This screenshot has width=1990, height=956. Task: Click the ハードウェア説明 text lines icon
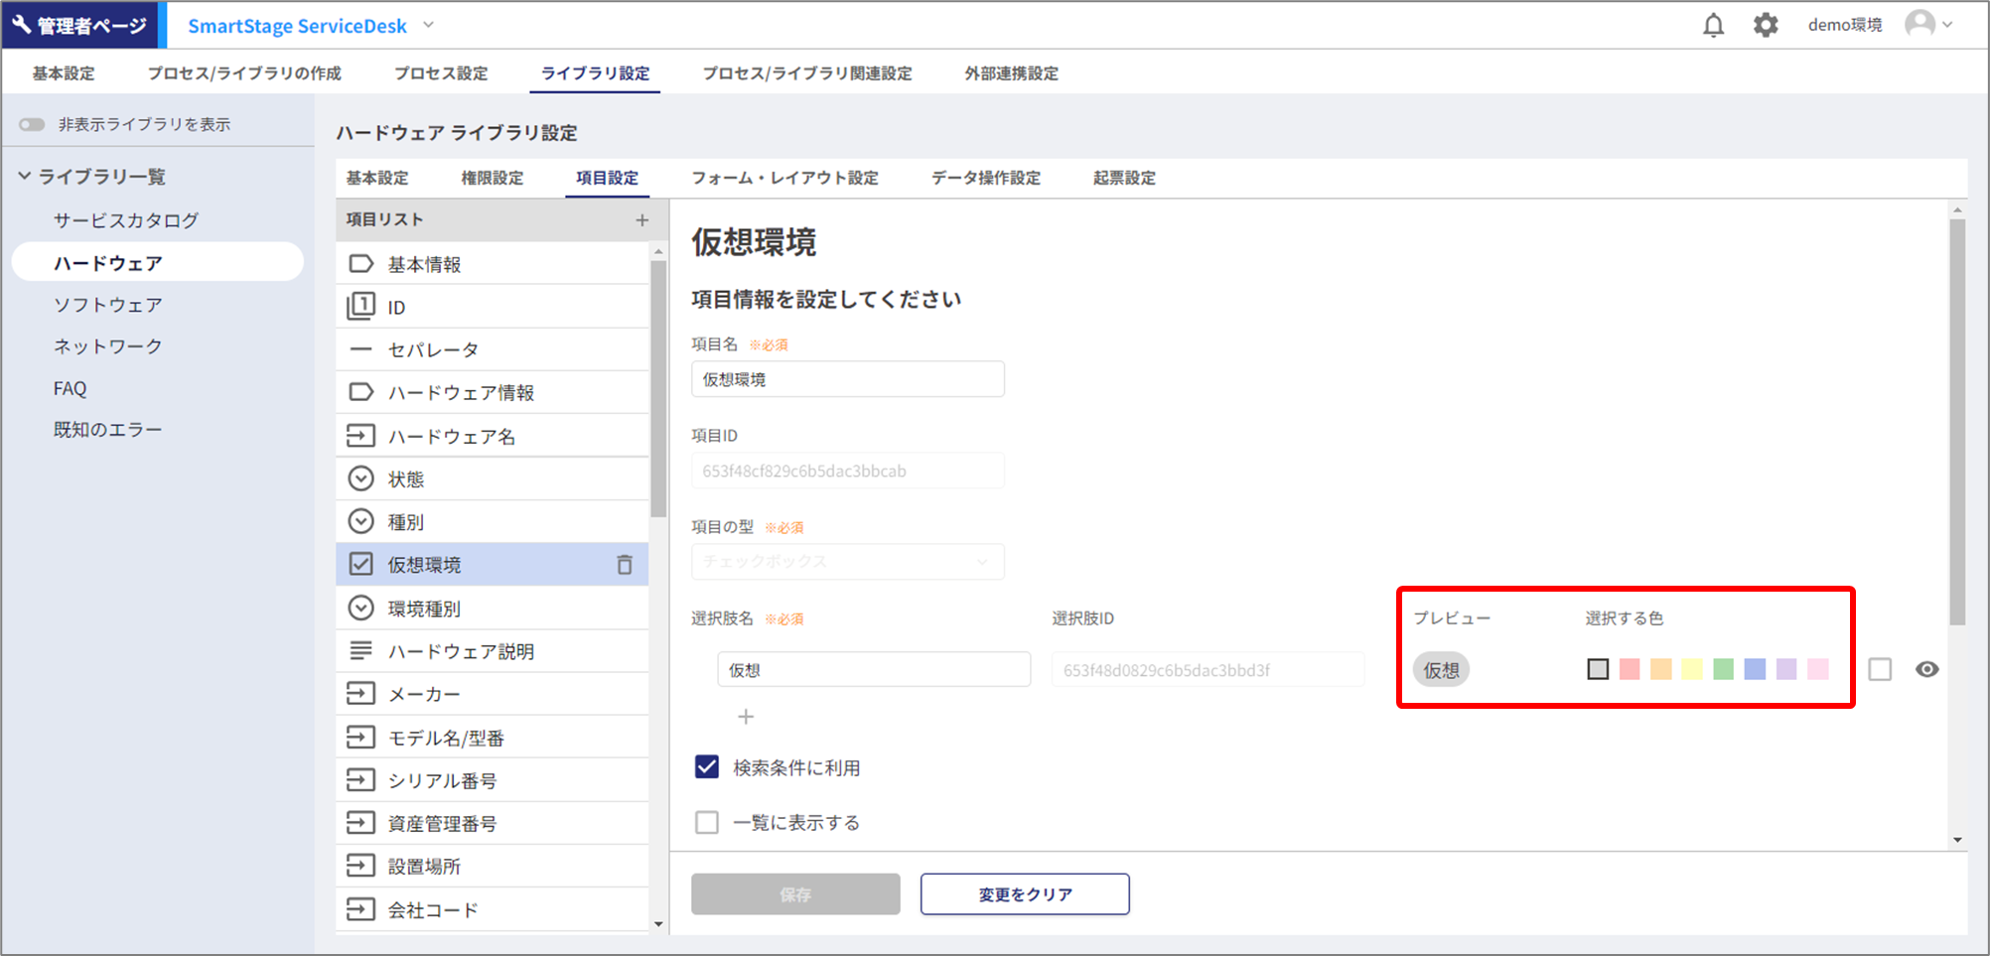click(x=360, y=651)
